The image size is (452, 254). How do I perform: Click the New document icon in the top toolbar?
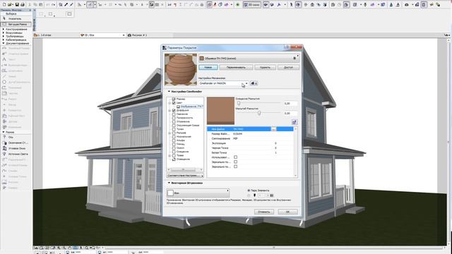click(x=4, y=5)
